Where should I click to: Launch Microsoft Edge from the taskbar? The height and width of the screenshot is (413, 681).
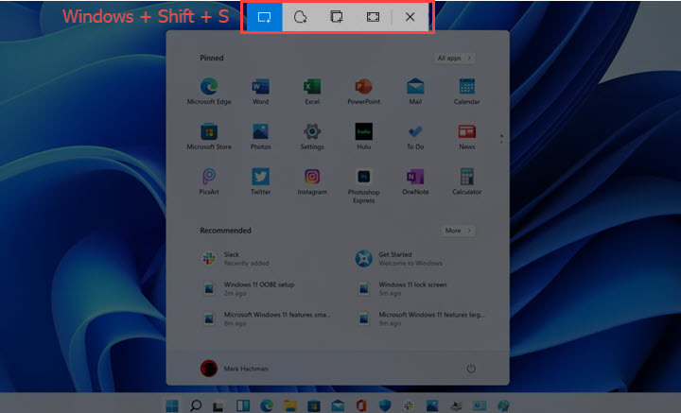(267, 405)
